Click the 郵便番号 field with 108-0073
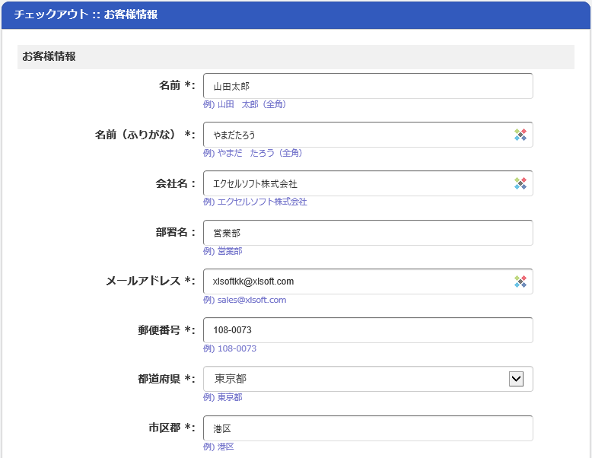Image resolution: width=592 pixels, height=458 pixels. coord(368,330)
